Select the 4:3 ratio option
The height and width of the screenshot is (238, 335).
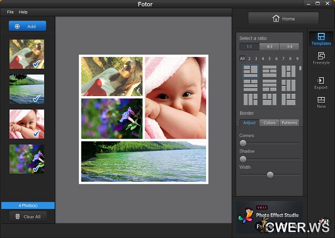[270, 46]
